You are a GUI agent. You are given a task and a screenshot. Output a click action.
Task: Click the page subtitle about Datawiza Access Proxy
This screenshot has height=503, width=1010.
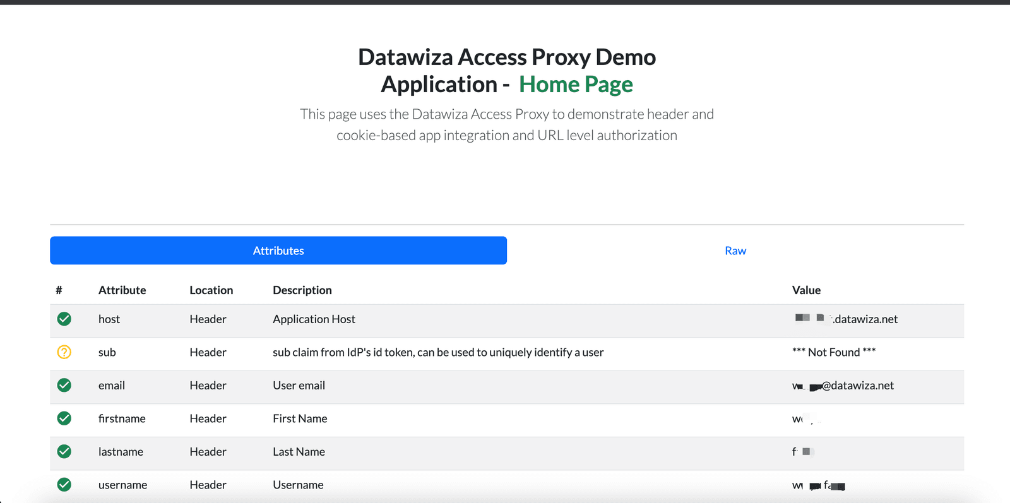click(507, 124)
